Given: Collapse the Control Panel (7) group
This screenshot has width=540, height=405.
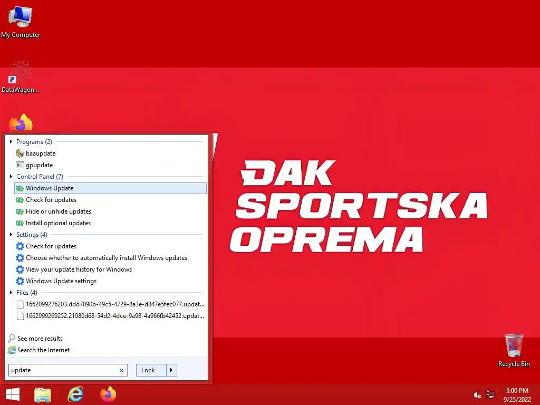Looking at the screenshot, I should pos(11,176).
